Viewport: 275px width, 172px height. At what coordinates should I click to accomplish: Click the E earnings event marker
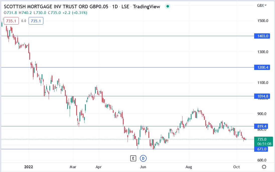133,158
